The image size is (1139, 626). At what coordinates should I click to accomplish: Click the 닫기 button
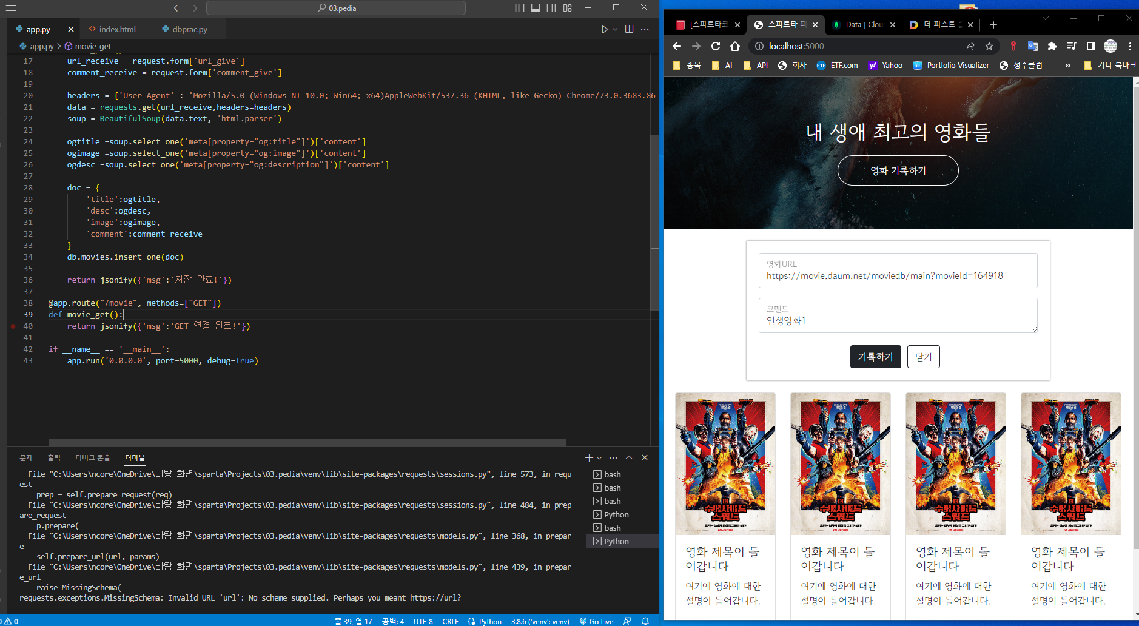click(924, 357)
